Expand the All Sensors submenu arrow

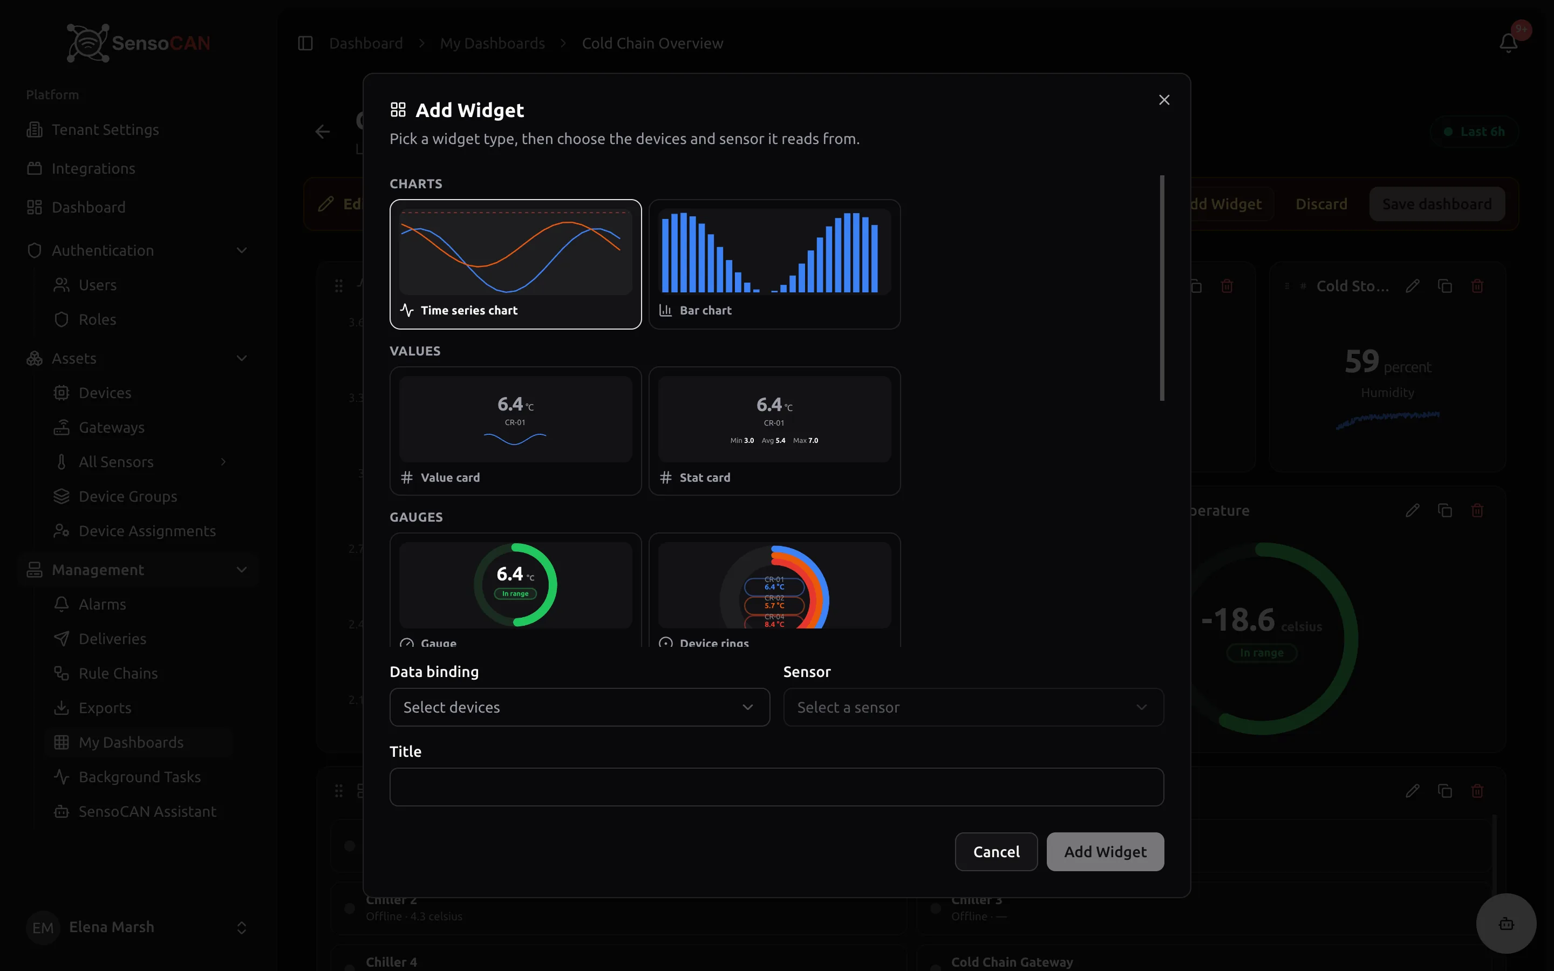(223, 462)
